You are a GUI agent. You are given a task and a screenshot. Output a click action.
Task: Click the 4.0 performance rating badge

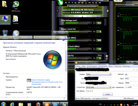click(x=29, y=81)
